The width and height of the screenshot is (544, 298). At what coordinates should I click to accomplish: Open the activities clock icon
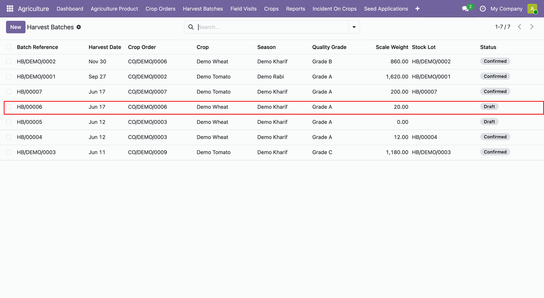(x=483, y=9)
